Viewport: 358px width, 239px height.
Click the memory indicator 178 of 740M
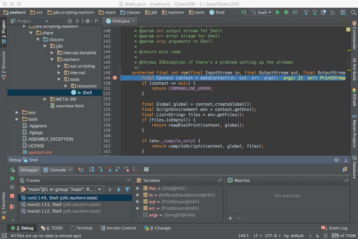343,236
